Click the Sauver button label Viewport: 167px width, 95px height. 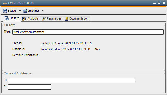(x=12, y=11)
